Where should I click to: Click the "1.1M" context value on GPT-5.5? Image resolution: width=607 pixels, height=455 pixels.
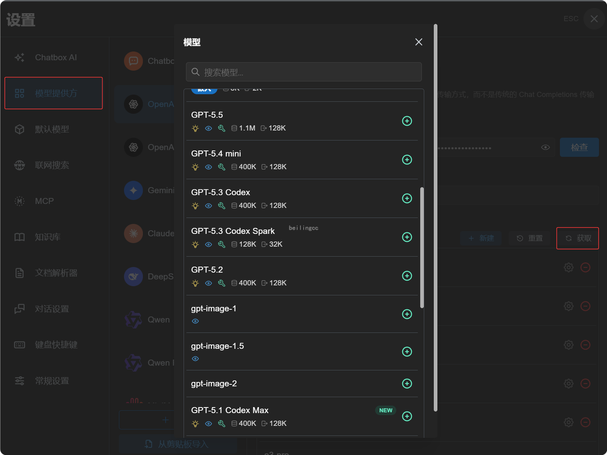pyautogui.click(x=247, y=128)
